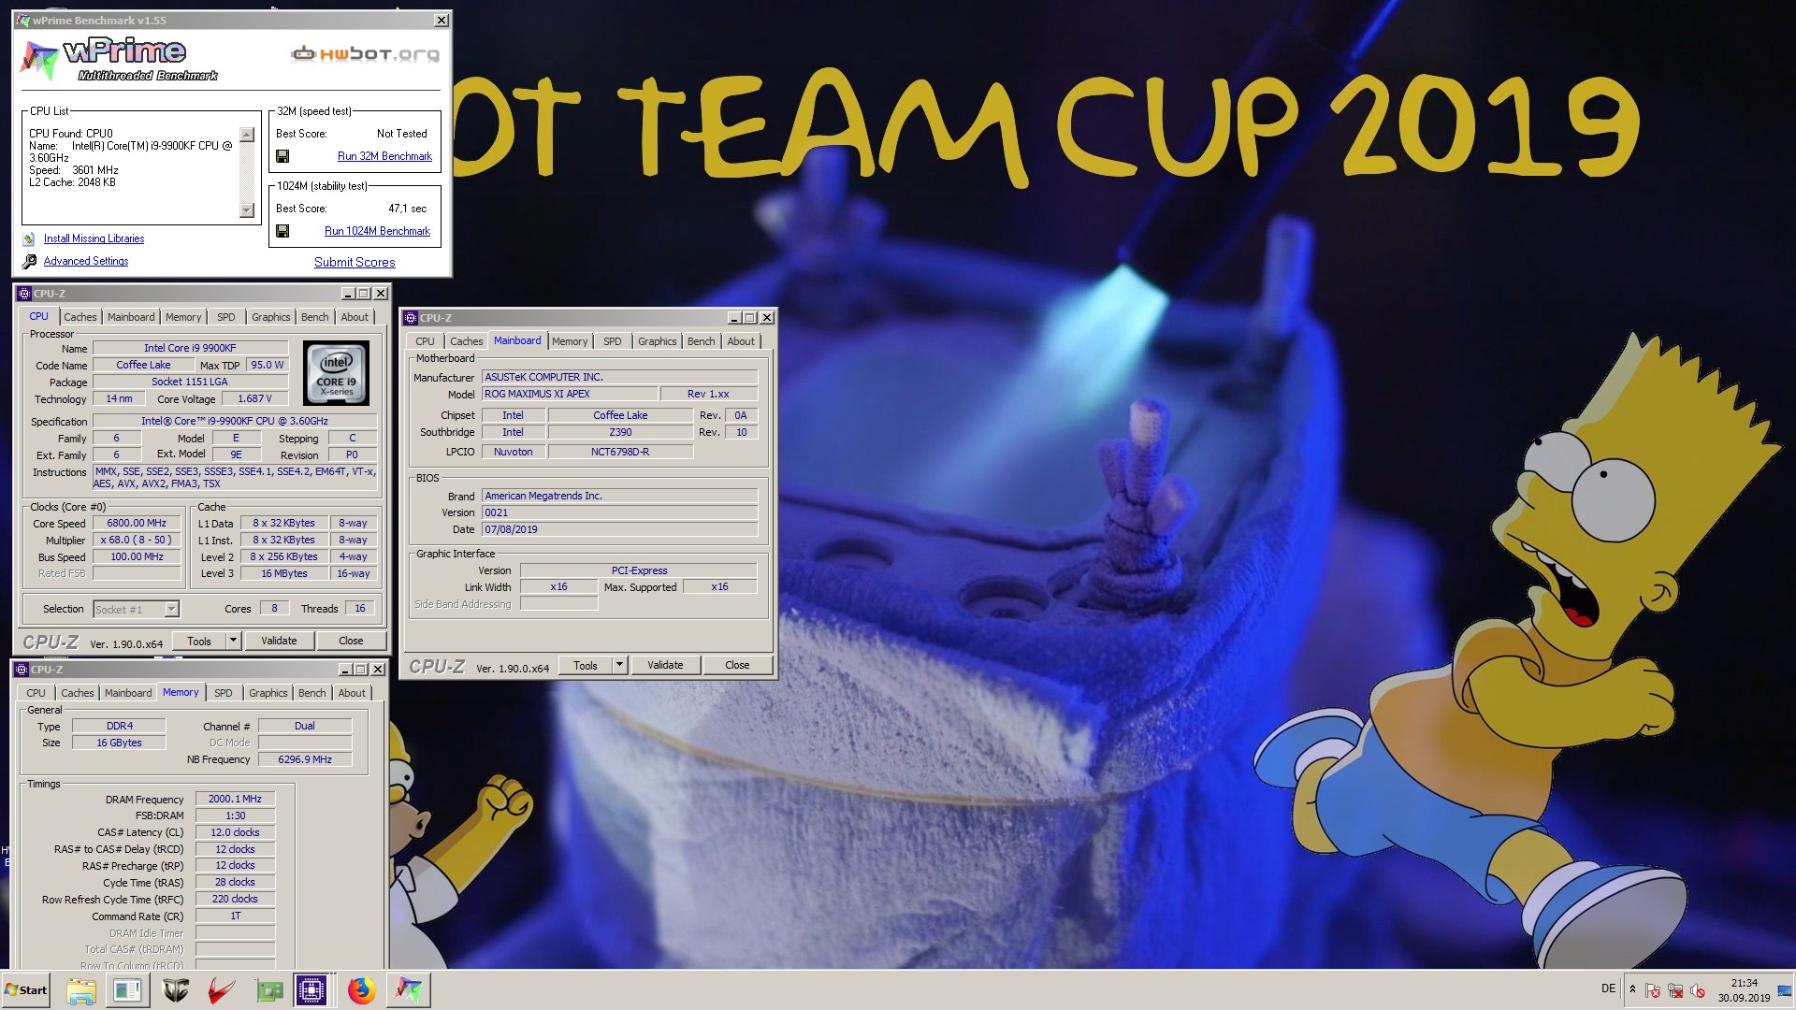Open Windows Explorer from the taskbar
Viewport: 1796px width, 1010px height.
(81, 990)
